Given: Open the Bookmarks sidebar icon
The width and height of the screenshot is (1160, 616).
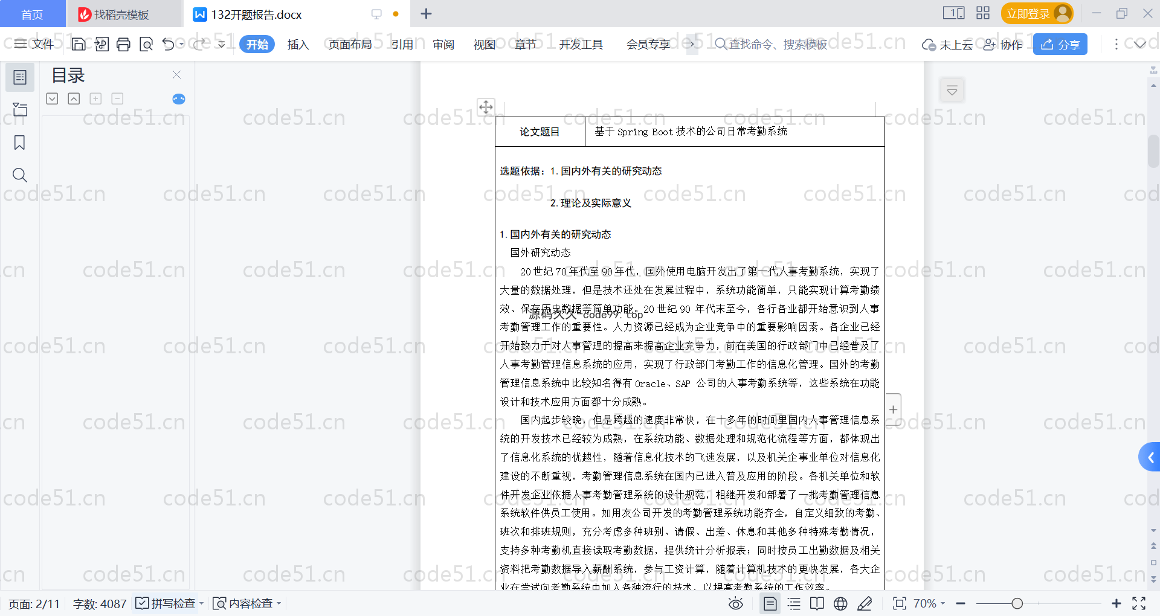Looking at the screenshot, I should [20, 143].
